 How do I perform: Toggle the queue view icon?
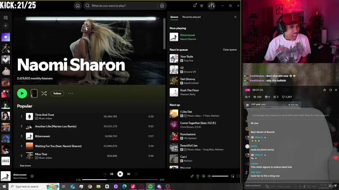click(x=198, y=176)
